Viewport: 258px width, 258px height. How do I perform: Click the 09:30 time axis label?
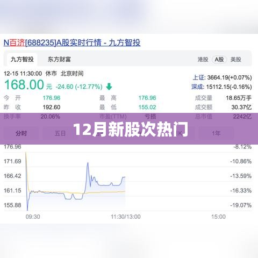click(33, 217)
